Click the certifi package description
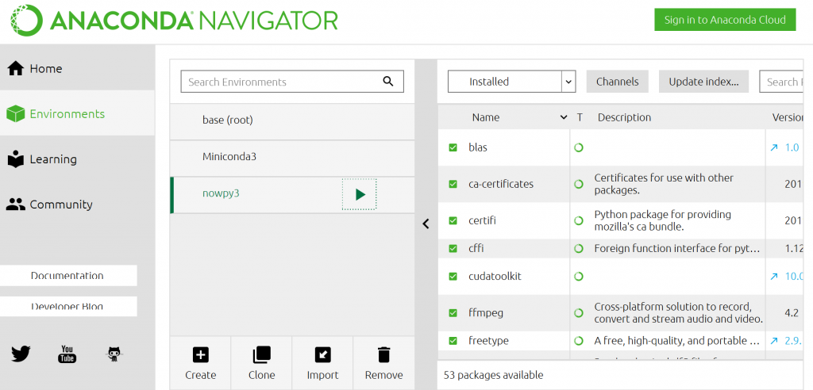Screen dimensions: 813x390 pos(663,220)
